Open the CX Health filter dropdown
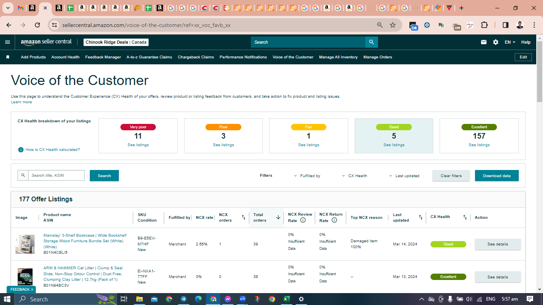Viewport: 543px width, 305px height. coord(355,176)
